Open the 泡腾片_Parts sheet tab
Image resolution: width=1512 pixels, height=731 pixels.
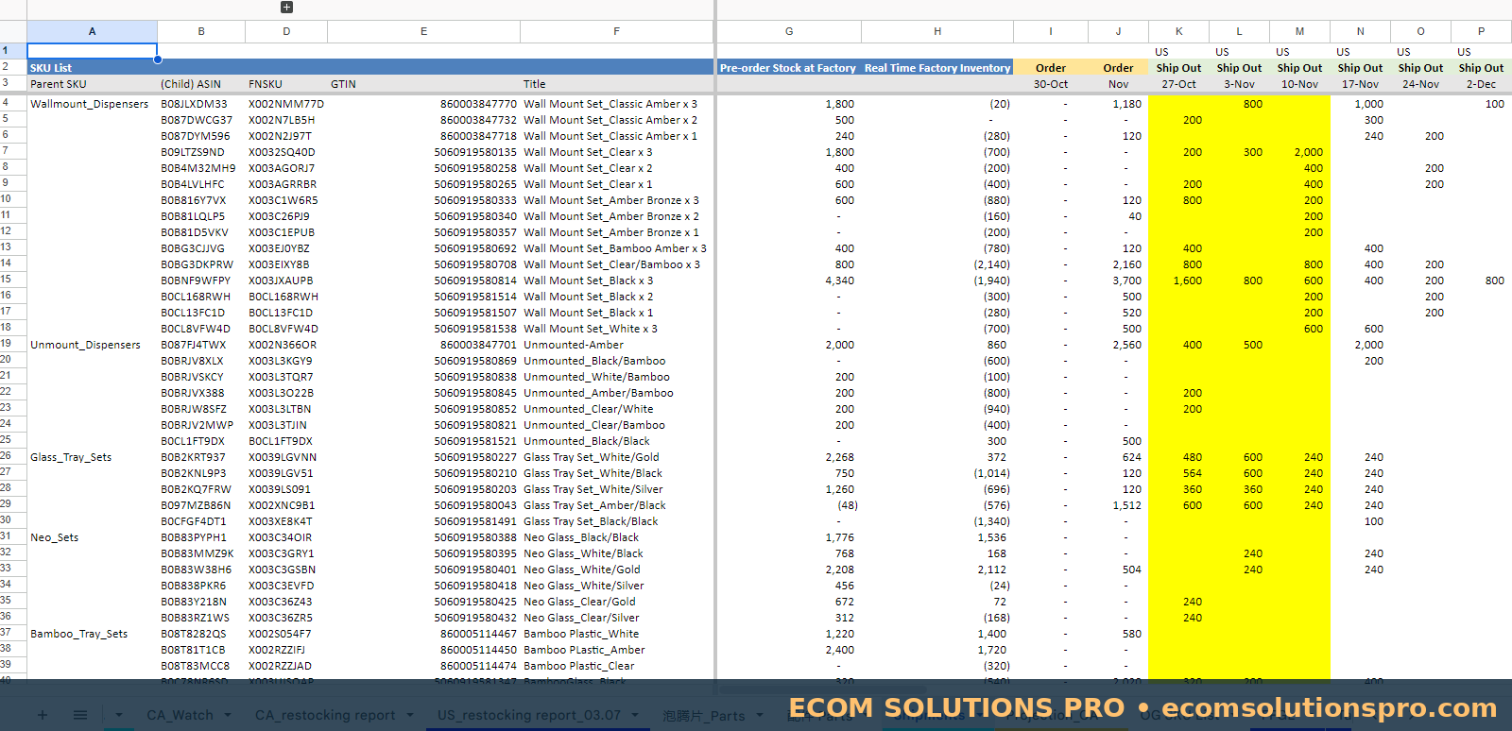point(703,716)
